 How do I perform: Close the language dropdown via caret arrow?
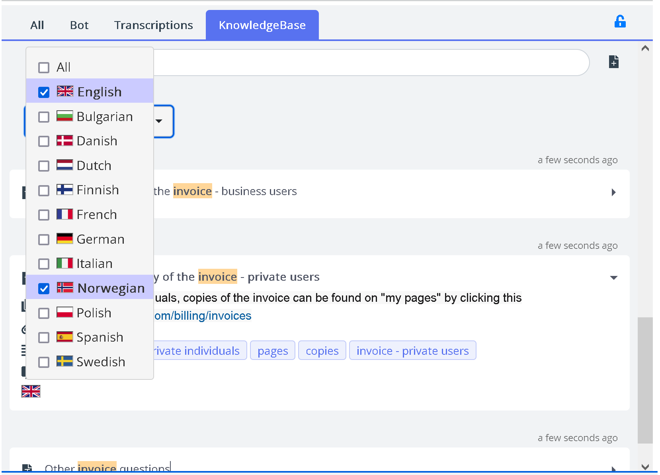159,121
